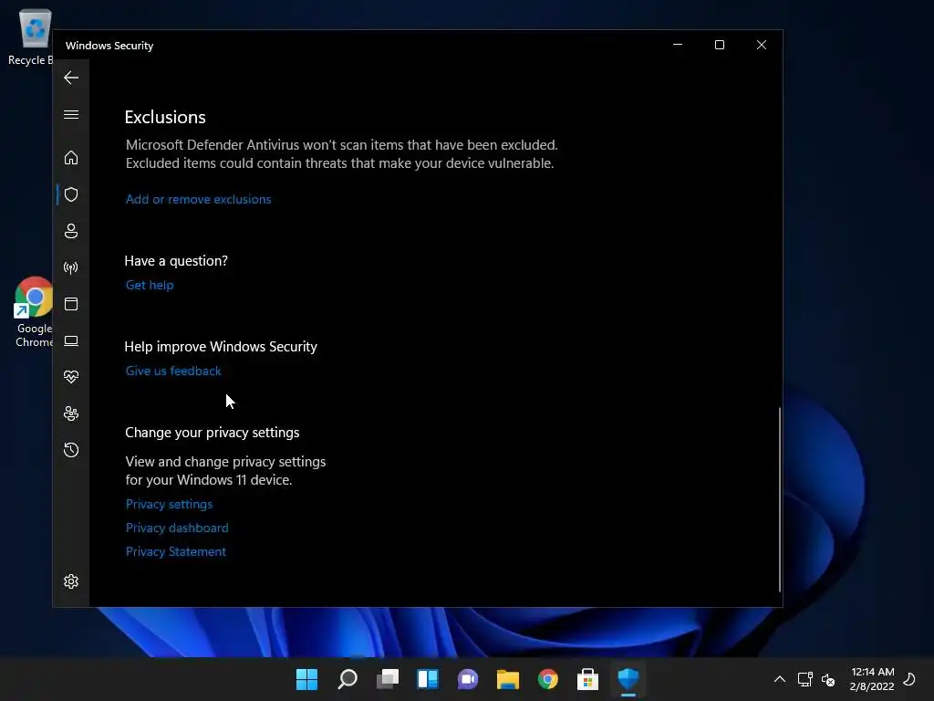Open App & browser control icon
Viewport: 934px width, 701px height.
click(71, 304)
